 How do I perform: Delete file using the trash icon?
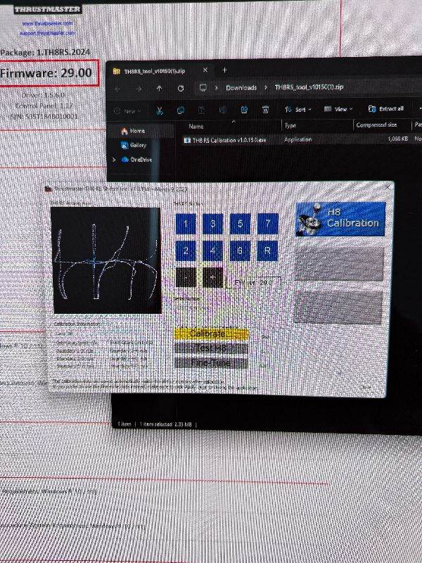point(265,110)
